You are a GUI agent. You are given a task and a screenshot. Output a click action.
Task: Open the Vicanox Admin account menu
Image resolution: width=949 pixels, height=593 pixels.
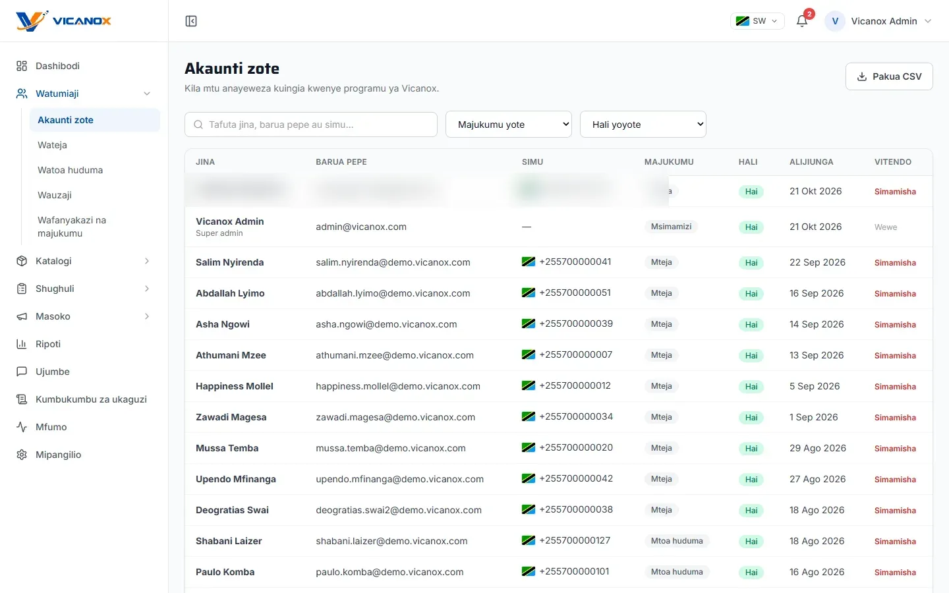pos(879,21)
